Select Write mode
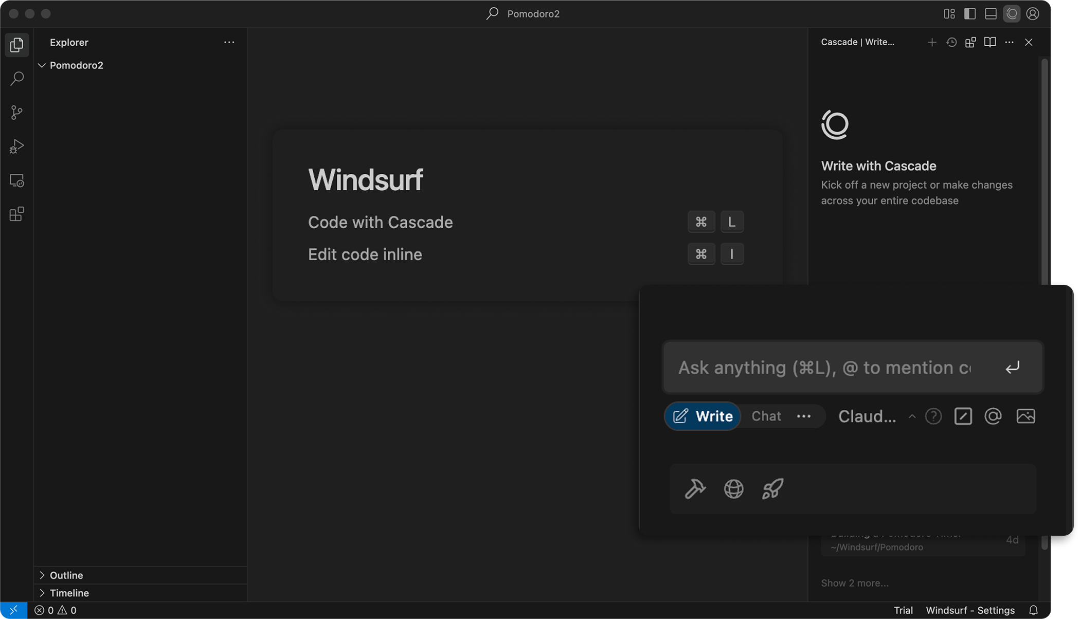1080x619 pixels. point(703,416)
